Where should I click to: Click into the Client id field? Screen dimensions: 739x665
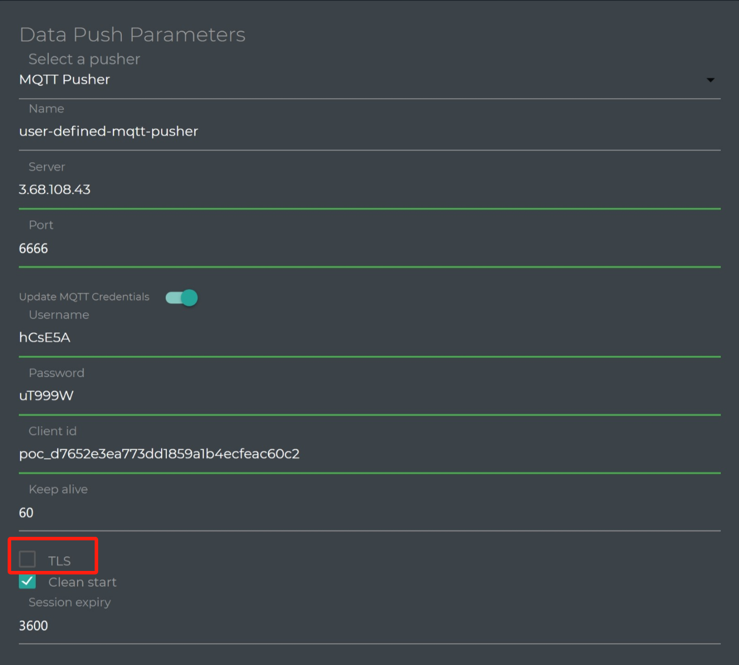pos(235,454)
